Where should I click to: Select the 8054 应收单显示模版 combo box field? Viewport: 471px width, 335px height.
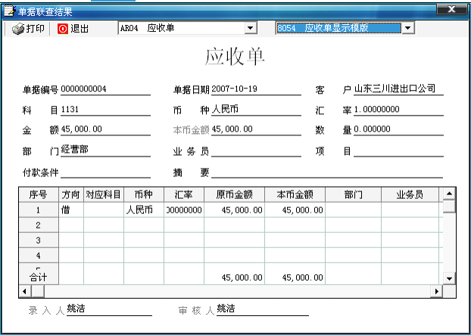(x=345, y=29)
